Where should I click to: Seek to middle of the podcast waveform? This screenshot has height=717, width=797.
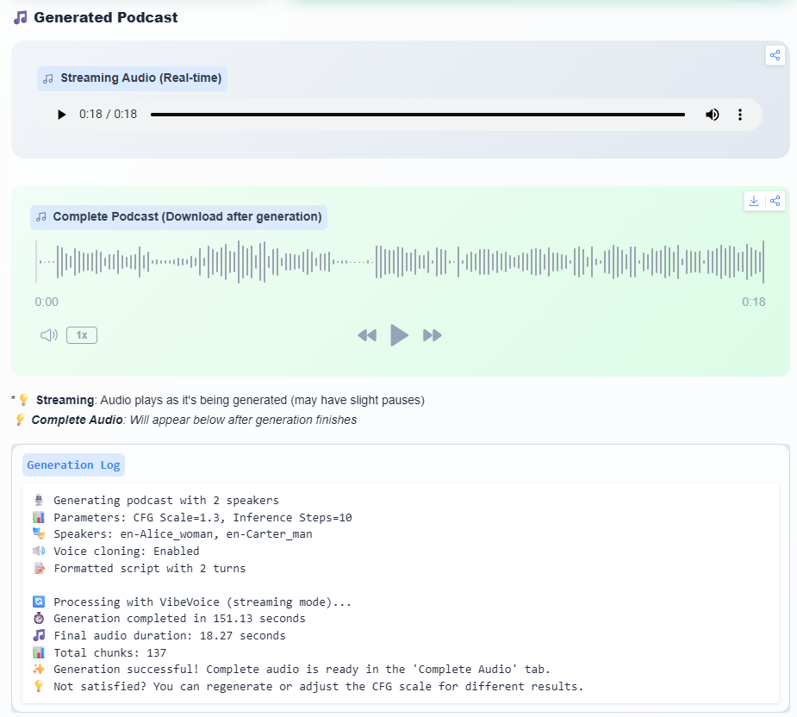click(x=400, y=261)
